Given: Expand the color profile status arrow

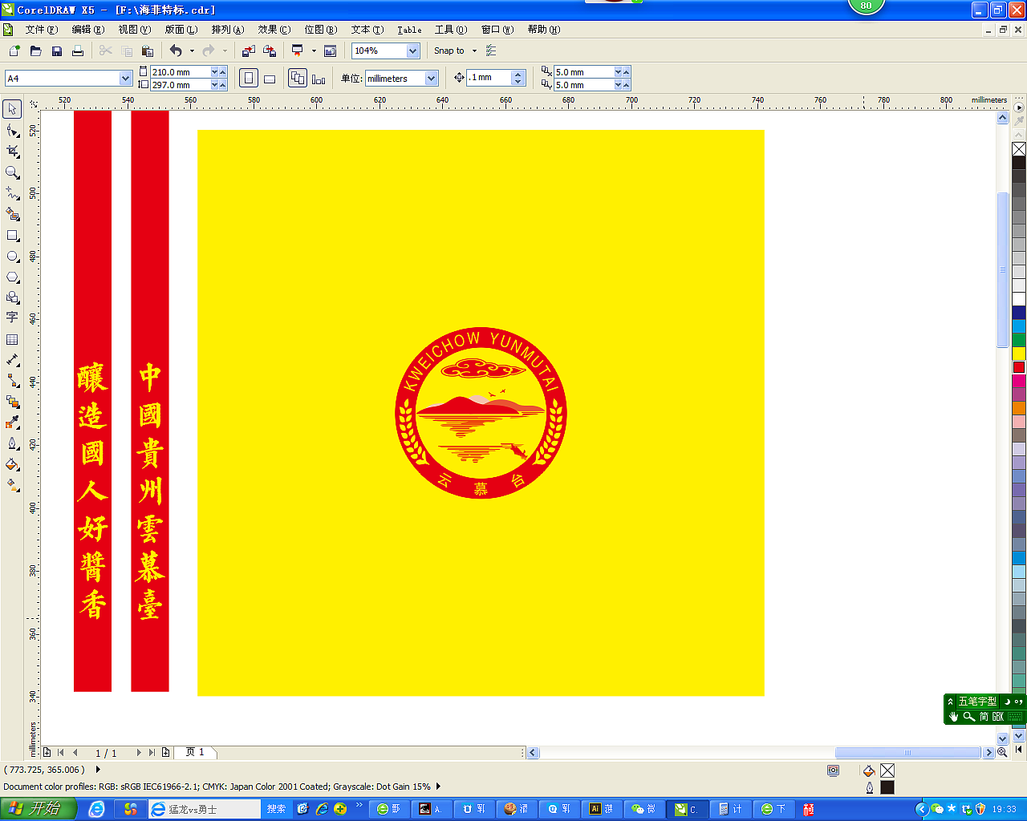Looking at the screenshot, I should click(438, 787).
